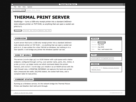Click the site domain text in the footer
The image size is (136, 102).
point(116,93)
